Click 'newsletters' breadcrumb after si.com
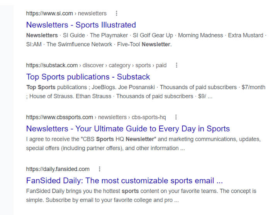The image size is (280, 215). point(92,14)
